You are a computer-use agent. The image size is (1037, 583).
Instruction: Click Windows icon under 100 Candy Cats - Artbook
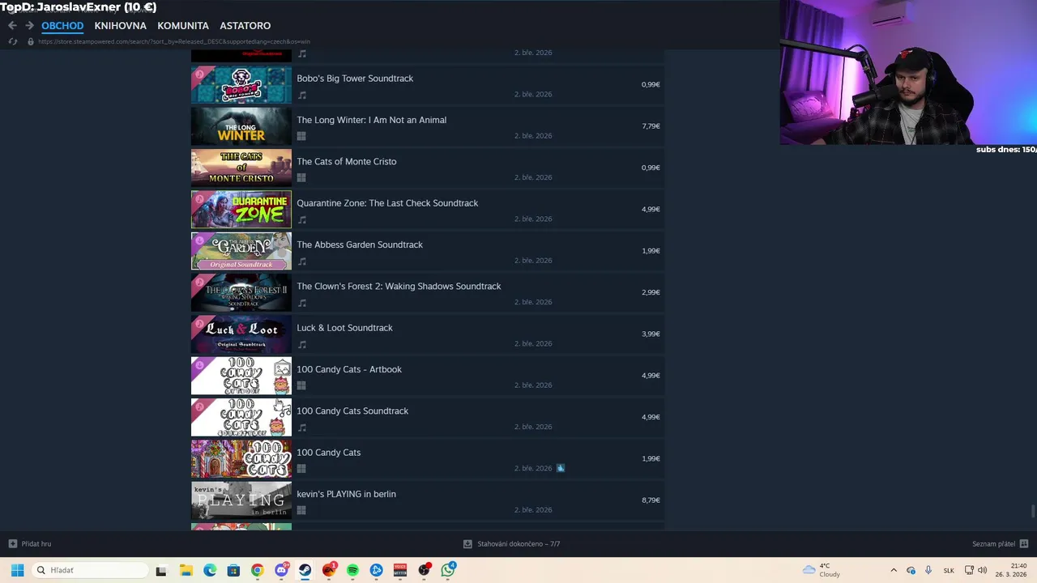coord(301,386)
